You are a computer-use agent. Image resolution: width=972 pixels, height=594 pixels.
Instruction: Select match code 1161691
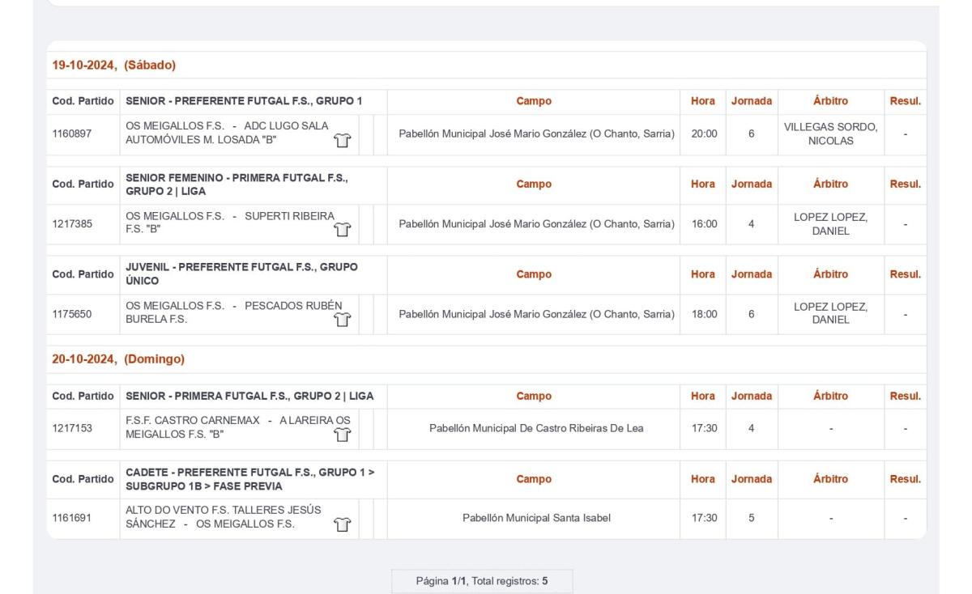point(72,518)
